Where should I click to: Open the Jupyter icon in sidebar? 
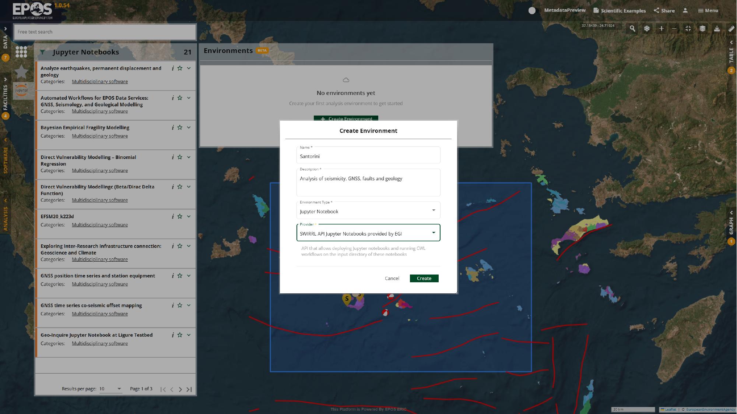(x=22, y=90)
